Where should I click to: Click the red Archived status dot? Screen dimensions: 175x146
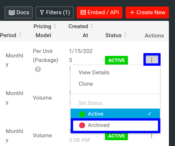pos(82,125)
